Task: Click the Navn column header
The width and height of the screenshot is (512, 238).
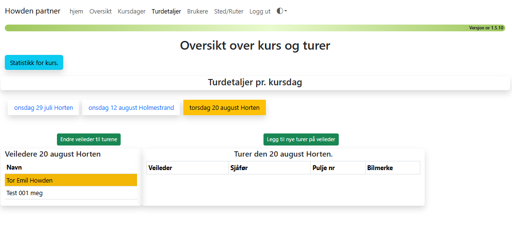Action: [71, 168]
